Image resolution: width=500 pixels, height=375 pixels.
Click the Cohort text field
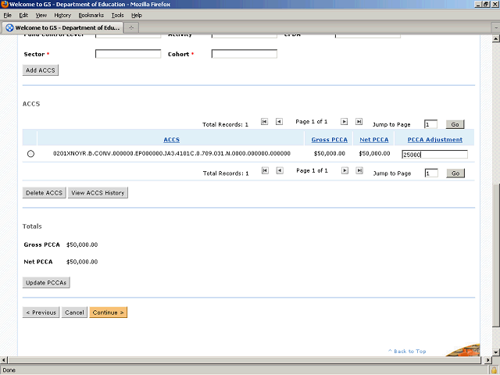(x=244, y=55)
